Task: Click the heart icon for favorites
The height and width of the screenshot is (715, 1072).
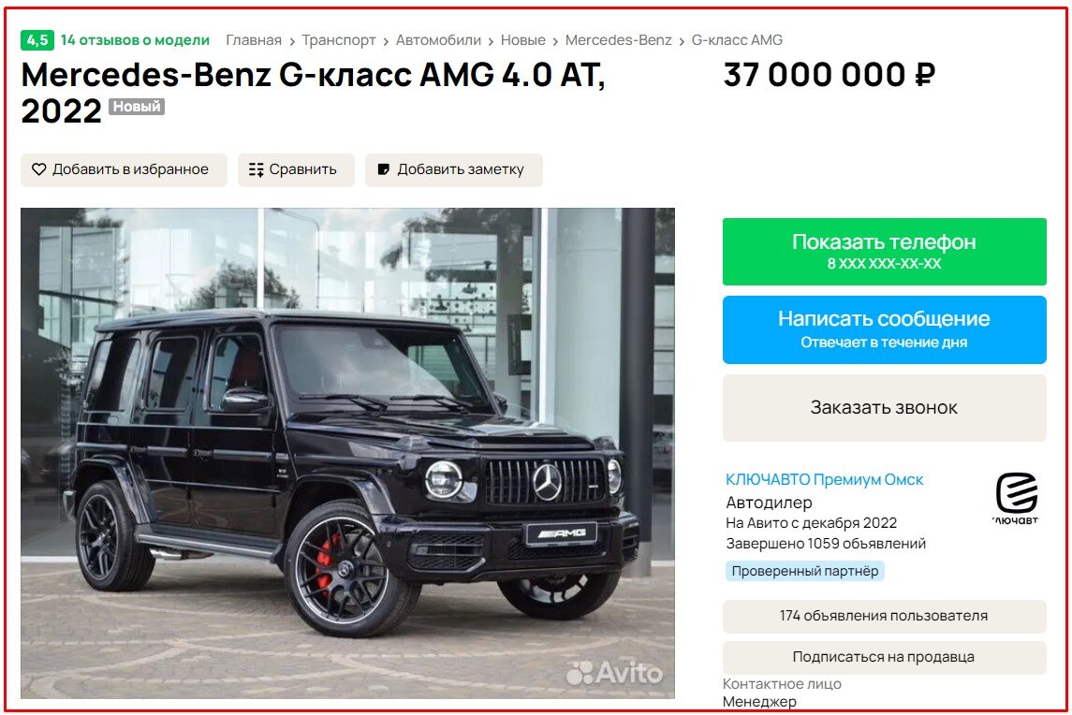Action: (39, 169)
